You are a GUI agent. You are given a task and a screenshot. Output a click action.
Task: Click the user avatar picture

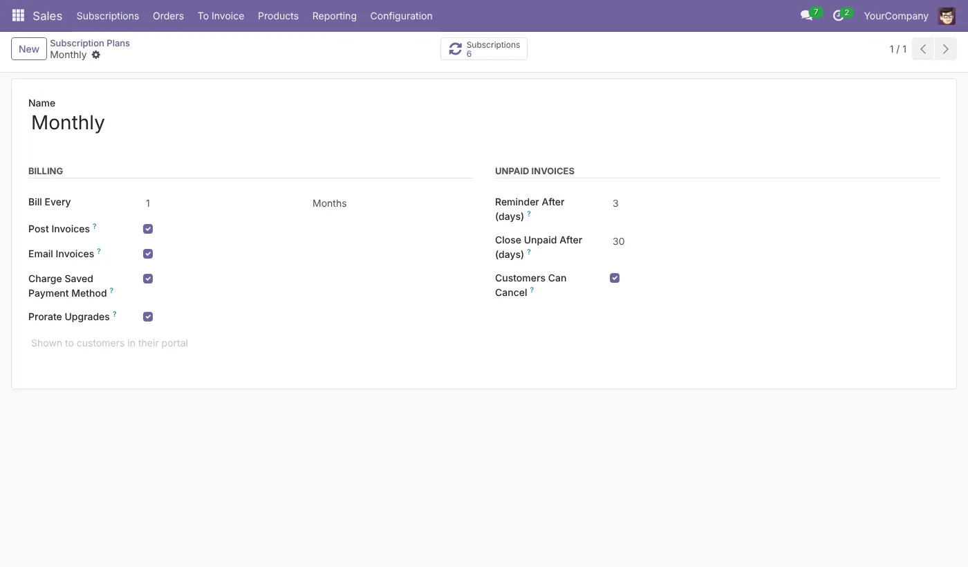[947, 16]
